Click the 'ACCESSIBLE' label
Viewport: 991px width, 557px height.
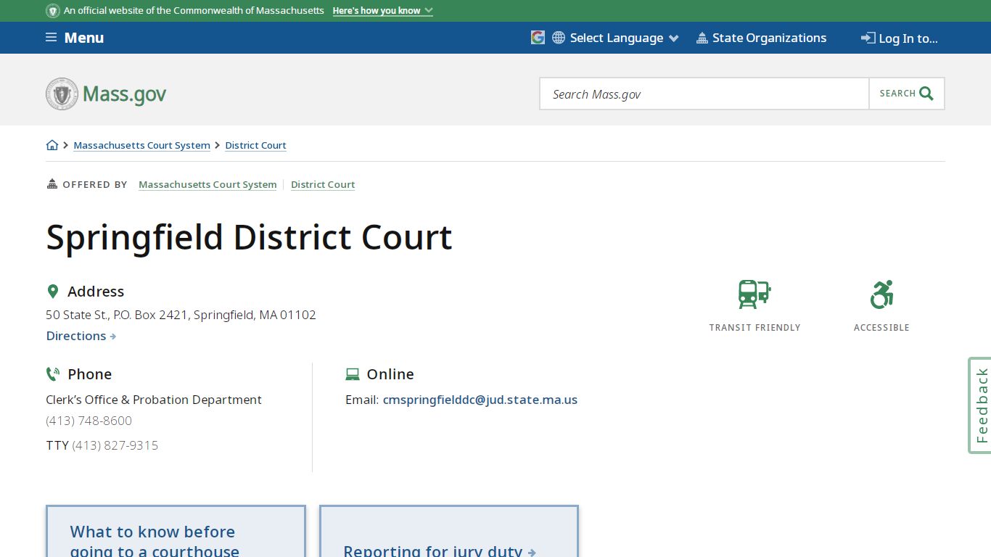(881, 328)
